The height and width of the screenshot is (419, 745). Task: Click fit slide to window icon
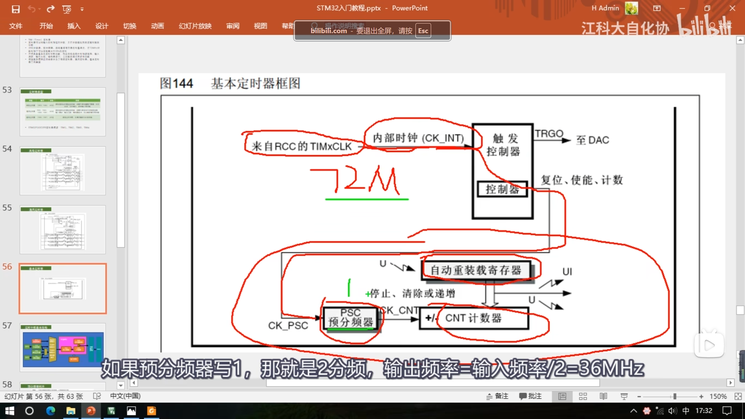[x=738, y=396]
